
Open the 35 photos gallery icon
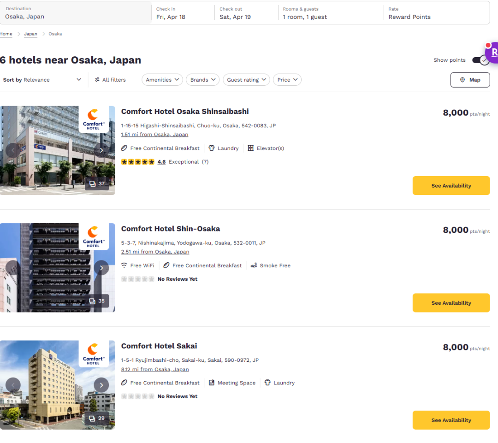pyautogui.click(x=97, y=301)
